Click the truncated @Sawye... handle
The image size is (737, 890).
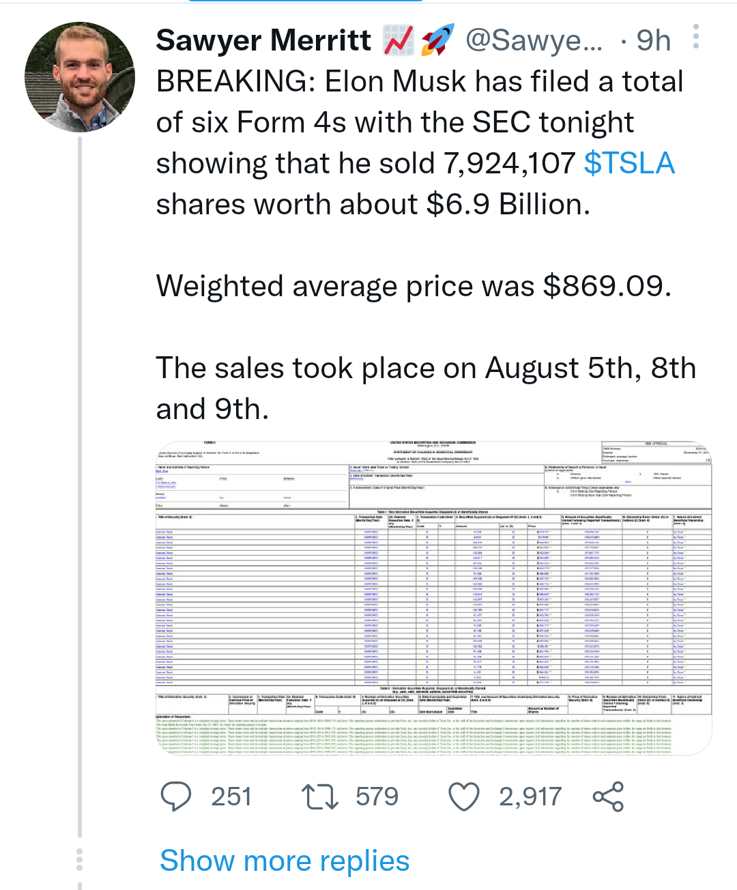[x=534, y=40]
